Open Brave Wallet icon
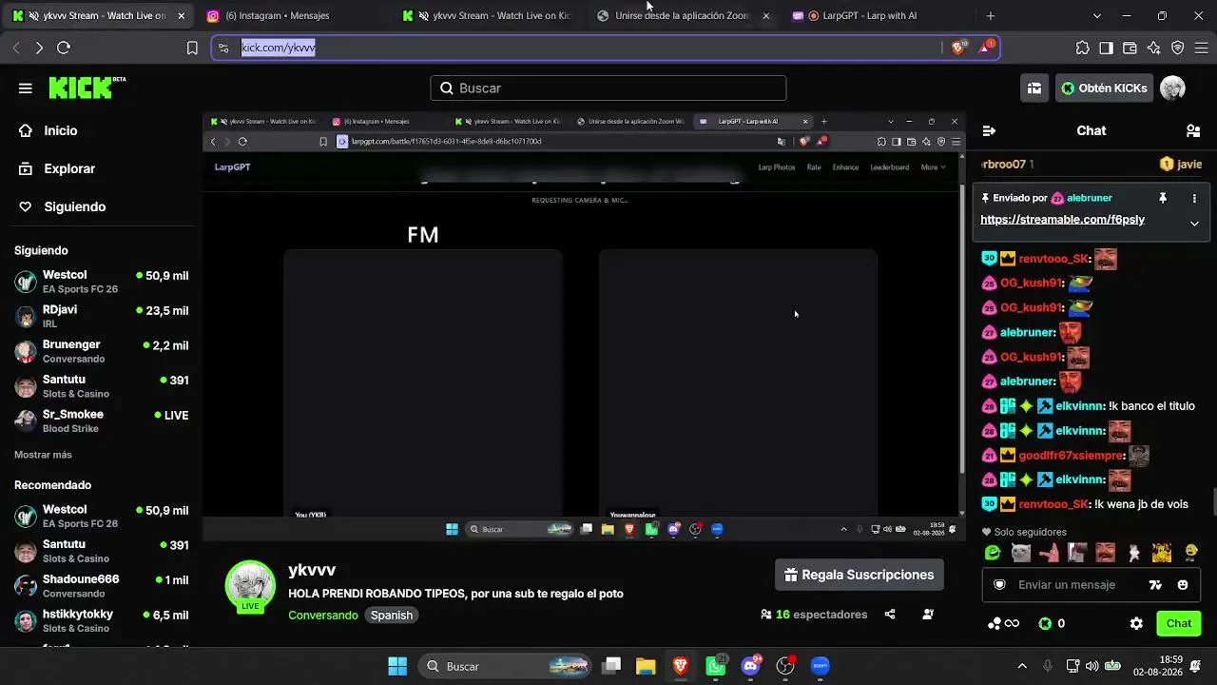Viewport: 1217px width, 685px height. 1130,48
